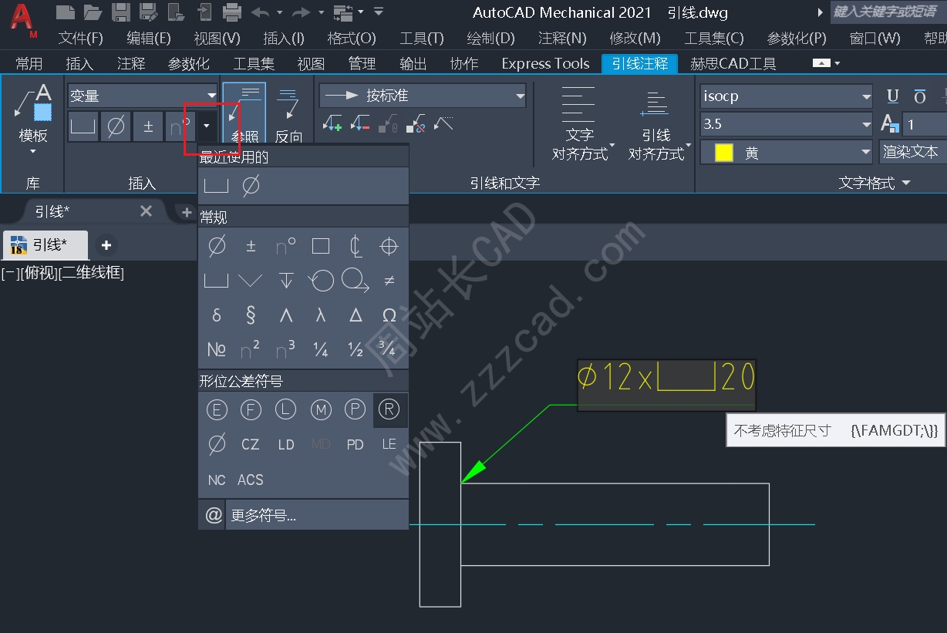
Task: Open the yellow (黄) text color dropdown
Action: click(787, 153)
